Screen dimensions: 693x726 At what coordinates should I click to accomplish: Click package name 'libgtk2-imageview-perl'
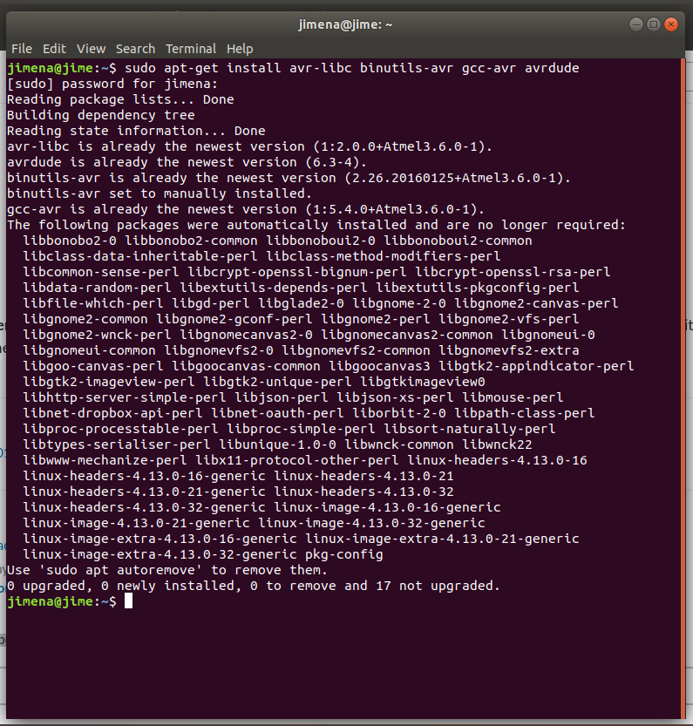coord(109,382)
